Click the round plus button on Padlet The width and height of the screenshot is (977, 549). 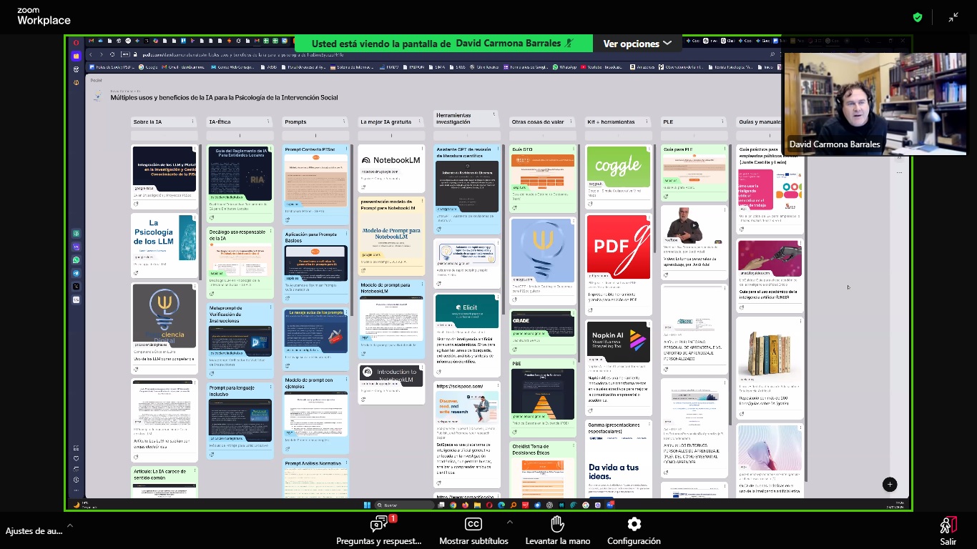tap(890, 484)
